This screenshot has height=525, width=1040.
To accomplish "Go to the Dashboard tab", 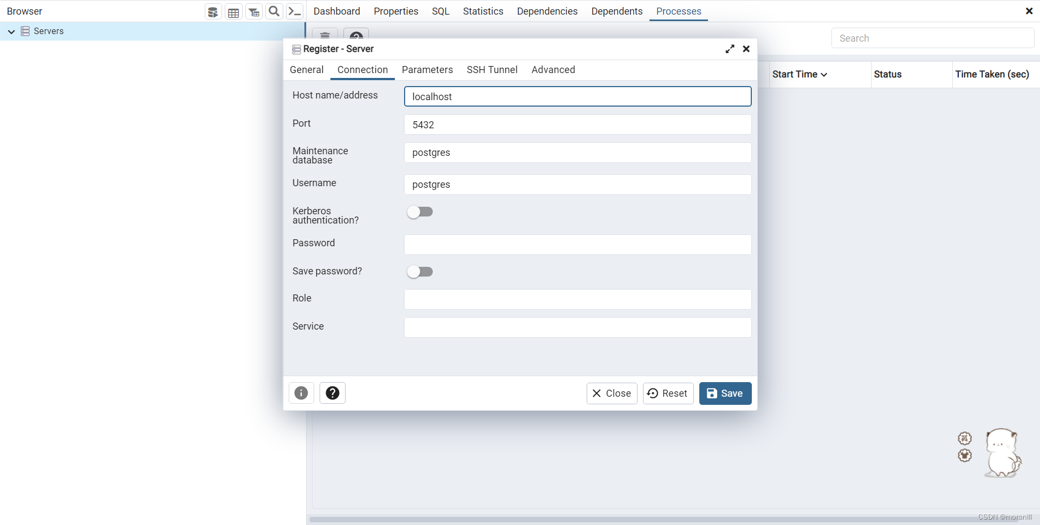I will coord(336,11).
